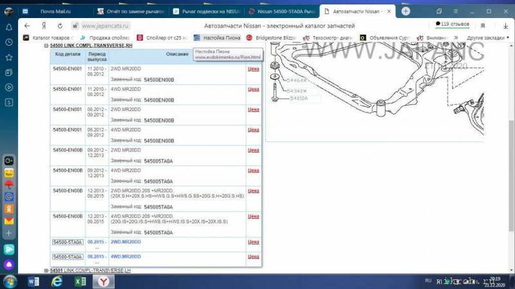The image size is (515, 289).
Task: Click Цена for 54500-EN00B 09.2012 2WD row
Action: 253,150
